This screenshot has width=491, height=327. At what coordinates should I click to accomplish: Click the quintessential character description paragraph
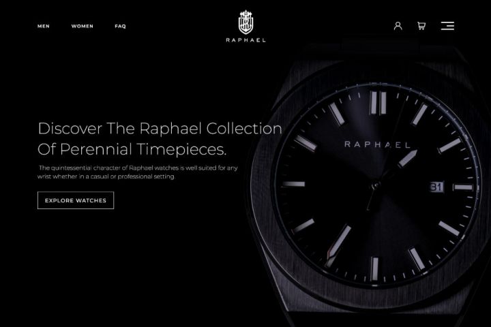click(138, 172)
